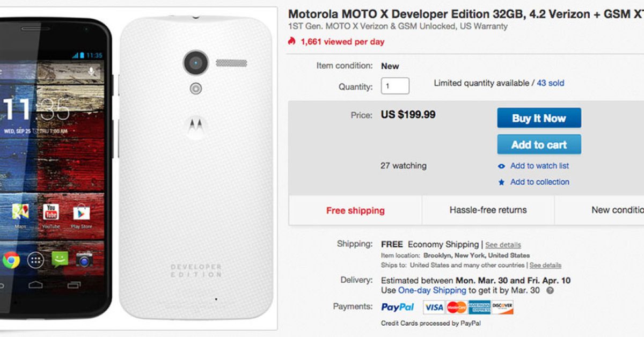Image resolution: width=644 pixels, height=337 pixels.
Task: Select the Free shipping tab
Action: click(x=355, y=210)
